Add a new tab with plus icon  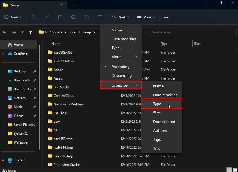click(x=74, y=5)
